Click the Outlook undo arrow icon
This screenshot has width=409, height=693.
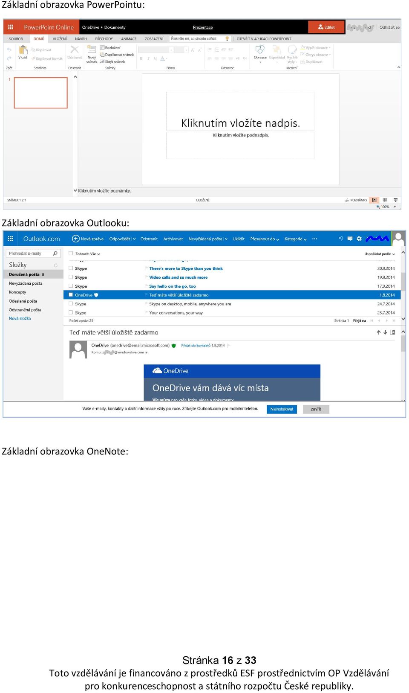341,239
